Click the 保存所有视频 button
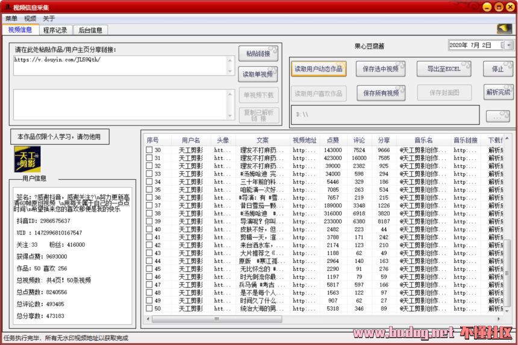Screen dimensions: 518x345 [x=381, y=93]
